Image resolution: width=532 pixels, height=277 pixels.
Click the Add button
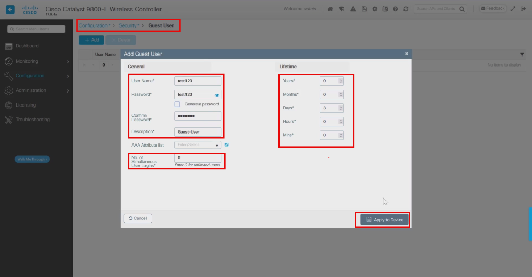point(91,40)
